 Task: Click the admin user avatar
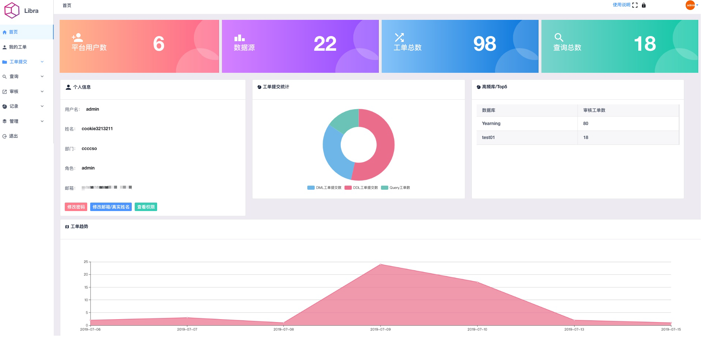[x=690, y=5]
